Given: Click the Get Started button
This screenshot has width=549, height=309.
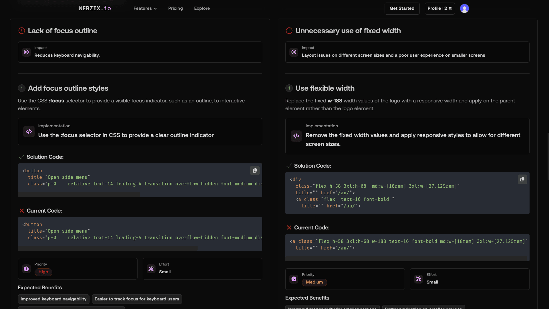Looking at the screenshot, I should 402,8.
